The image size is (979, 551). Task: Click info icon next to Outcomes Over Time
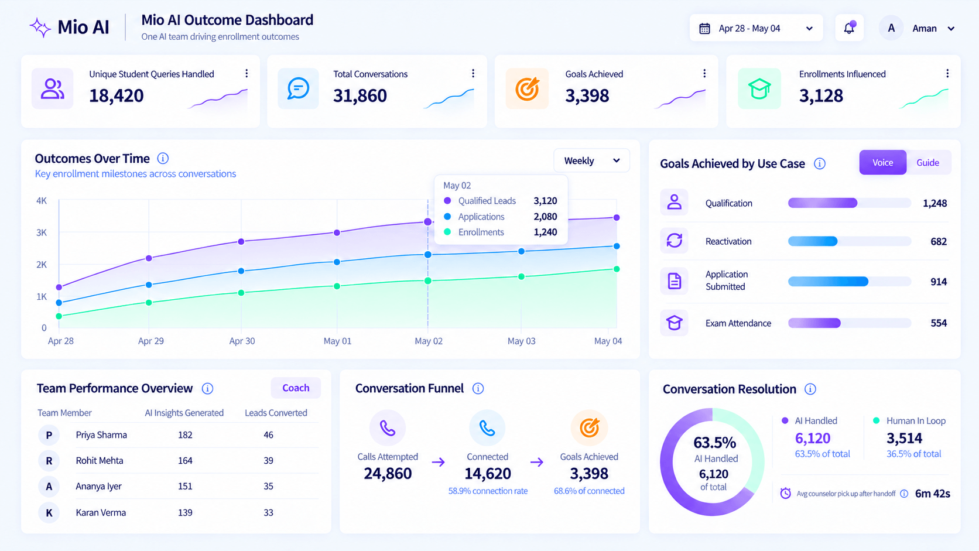tap(163, 158)
